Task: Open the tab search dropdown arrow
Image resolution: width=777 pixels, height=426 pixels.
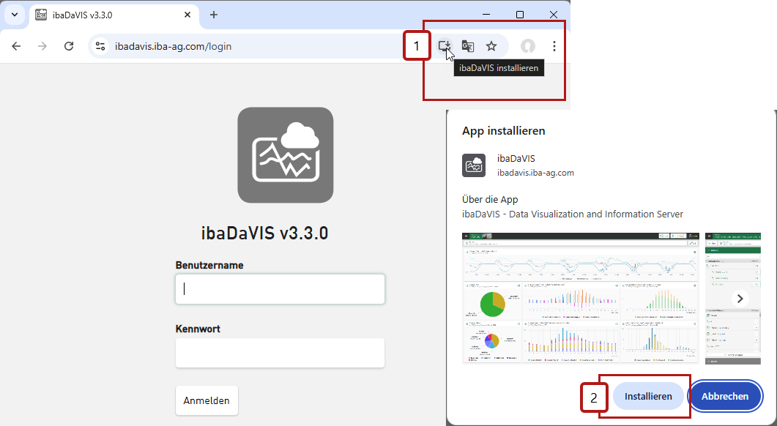Action: tap(15, 15)
